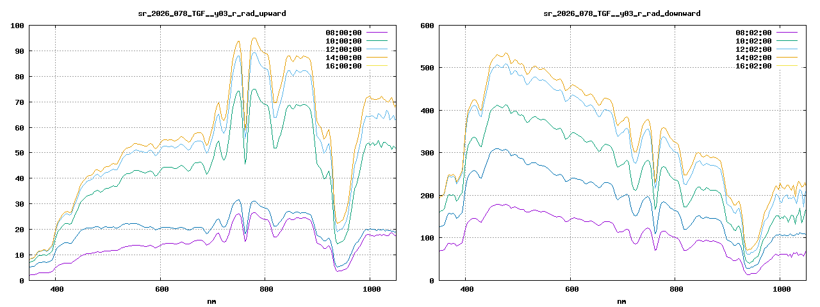
Task: Click the light blue line sample beside 12:02:00
Action: pos(787,49)
